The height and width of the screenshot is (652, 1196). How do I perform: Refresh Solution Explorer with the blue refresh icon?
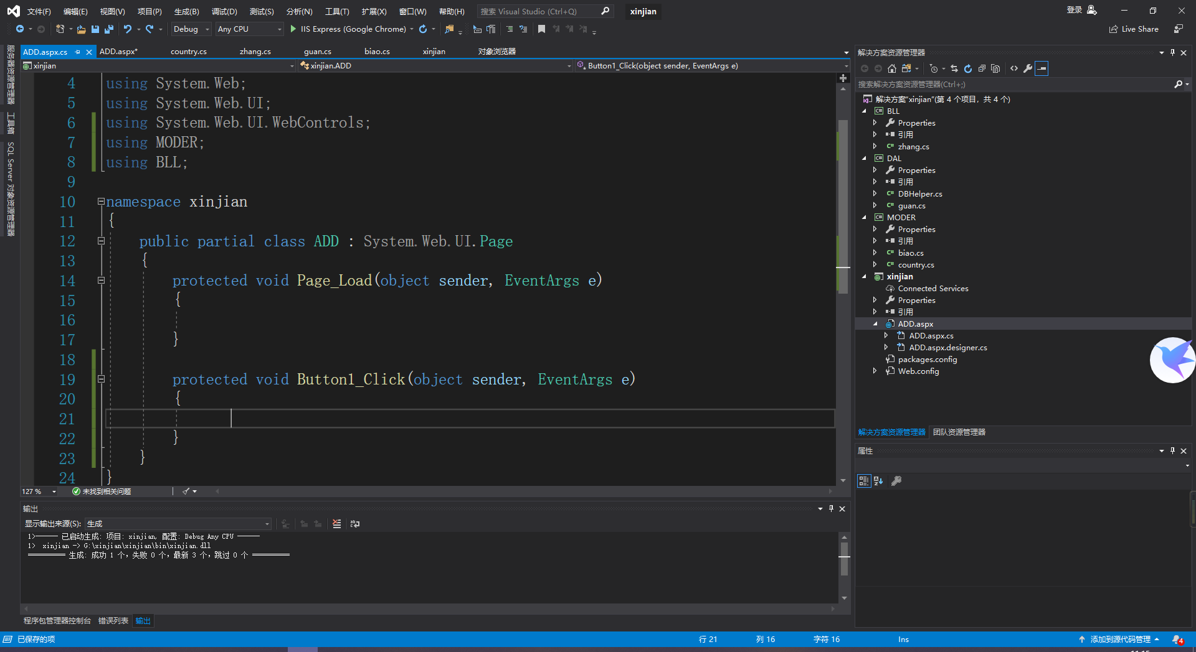point(968,68)
